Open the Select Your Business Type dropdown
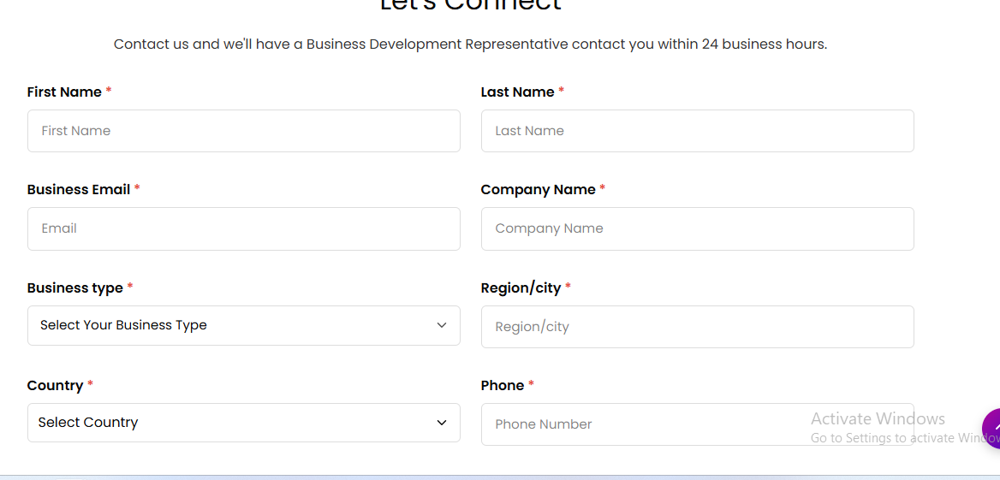The image size is (1000, 480). (x=243, y=325)
